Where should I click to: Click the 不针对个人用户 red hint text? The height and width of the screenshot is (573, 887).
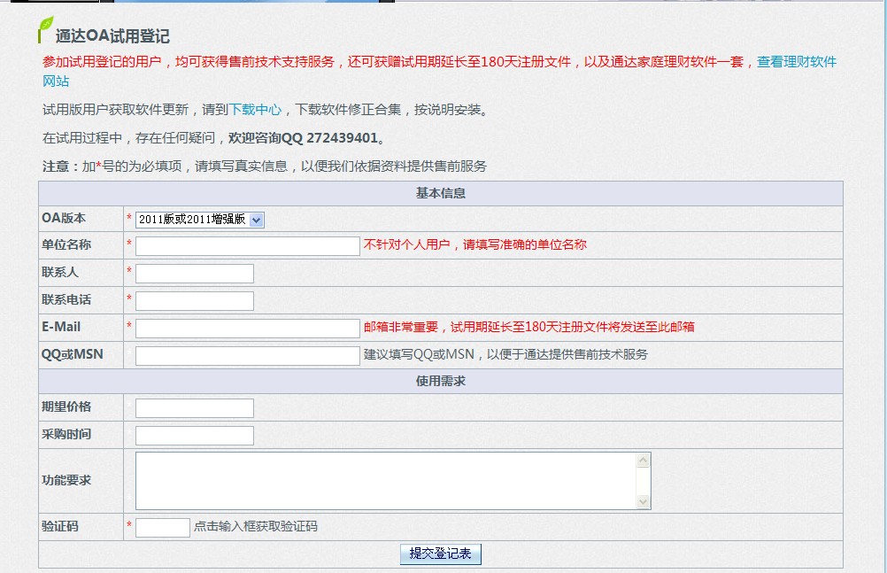[x=475, y=244]
